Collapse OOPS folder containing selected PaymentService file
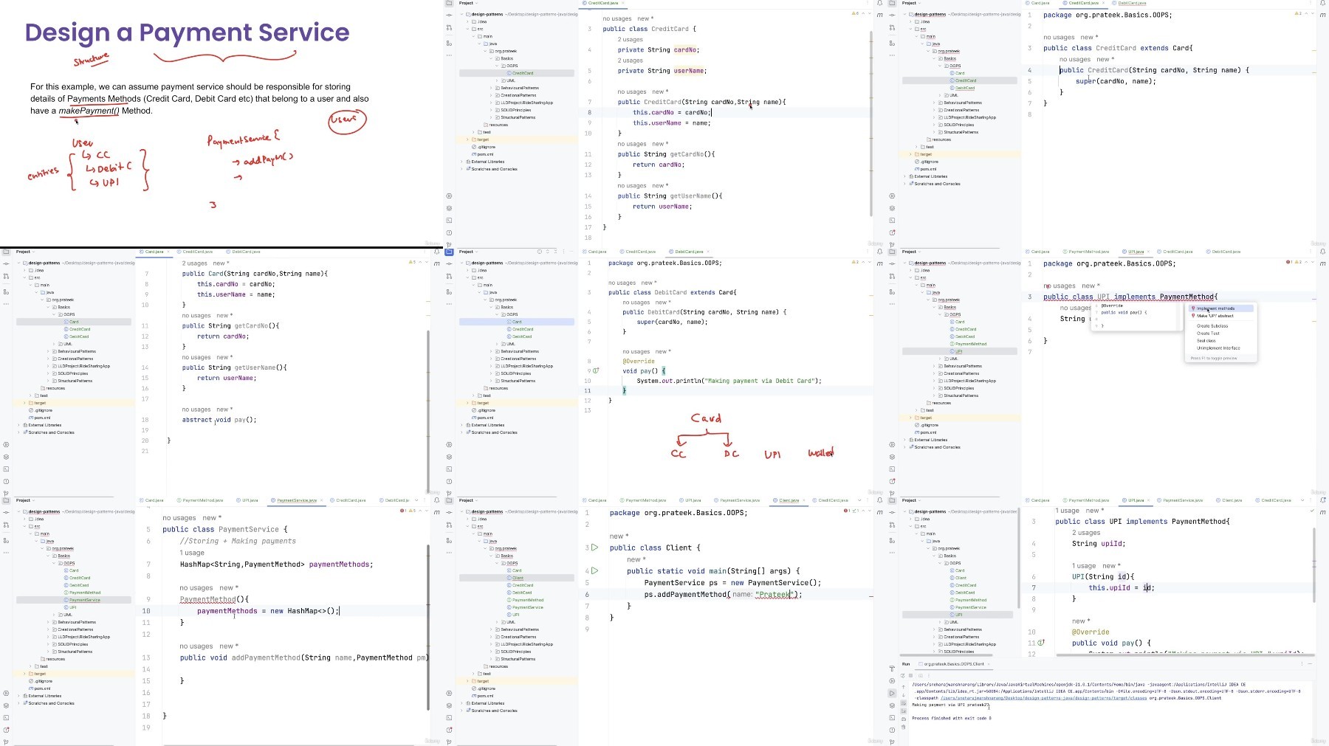The image size is (1329, 746). (x=54, y=563)
